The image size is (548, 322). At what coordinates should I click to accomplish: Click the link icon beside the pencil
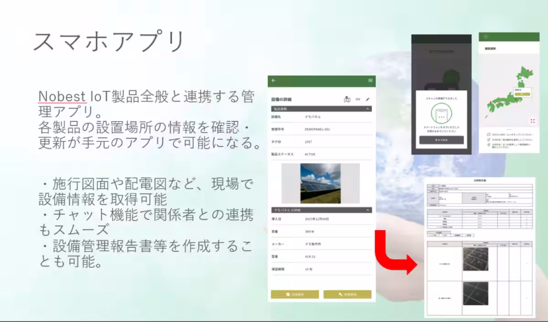point(358,99)
